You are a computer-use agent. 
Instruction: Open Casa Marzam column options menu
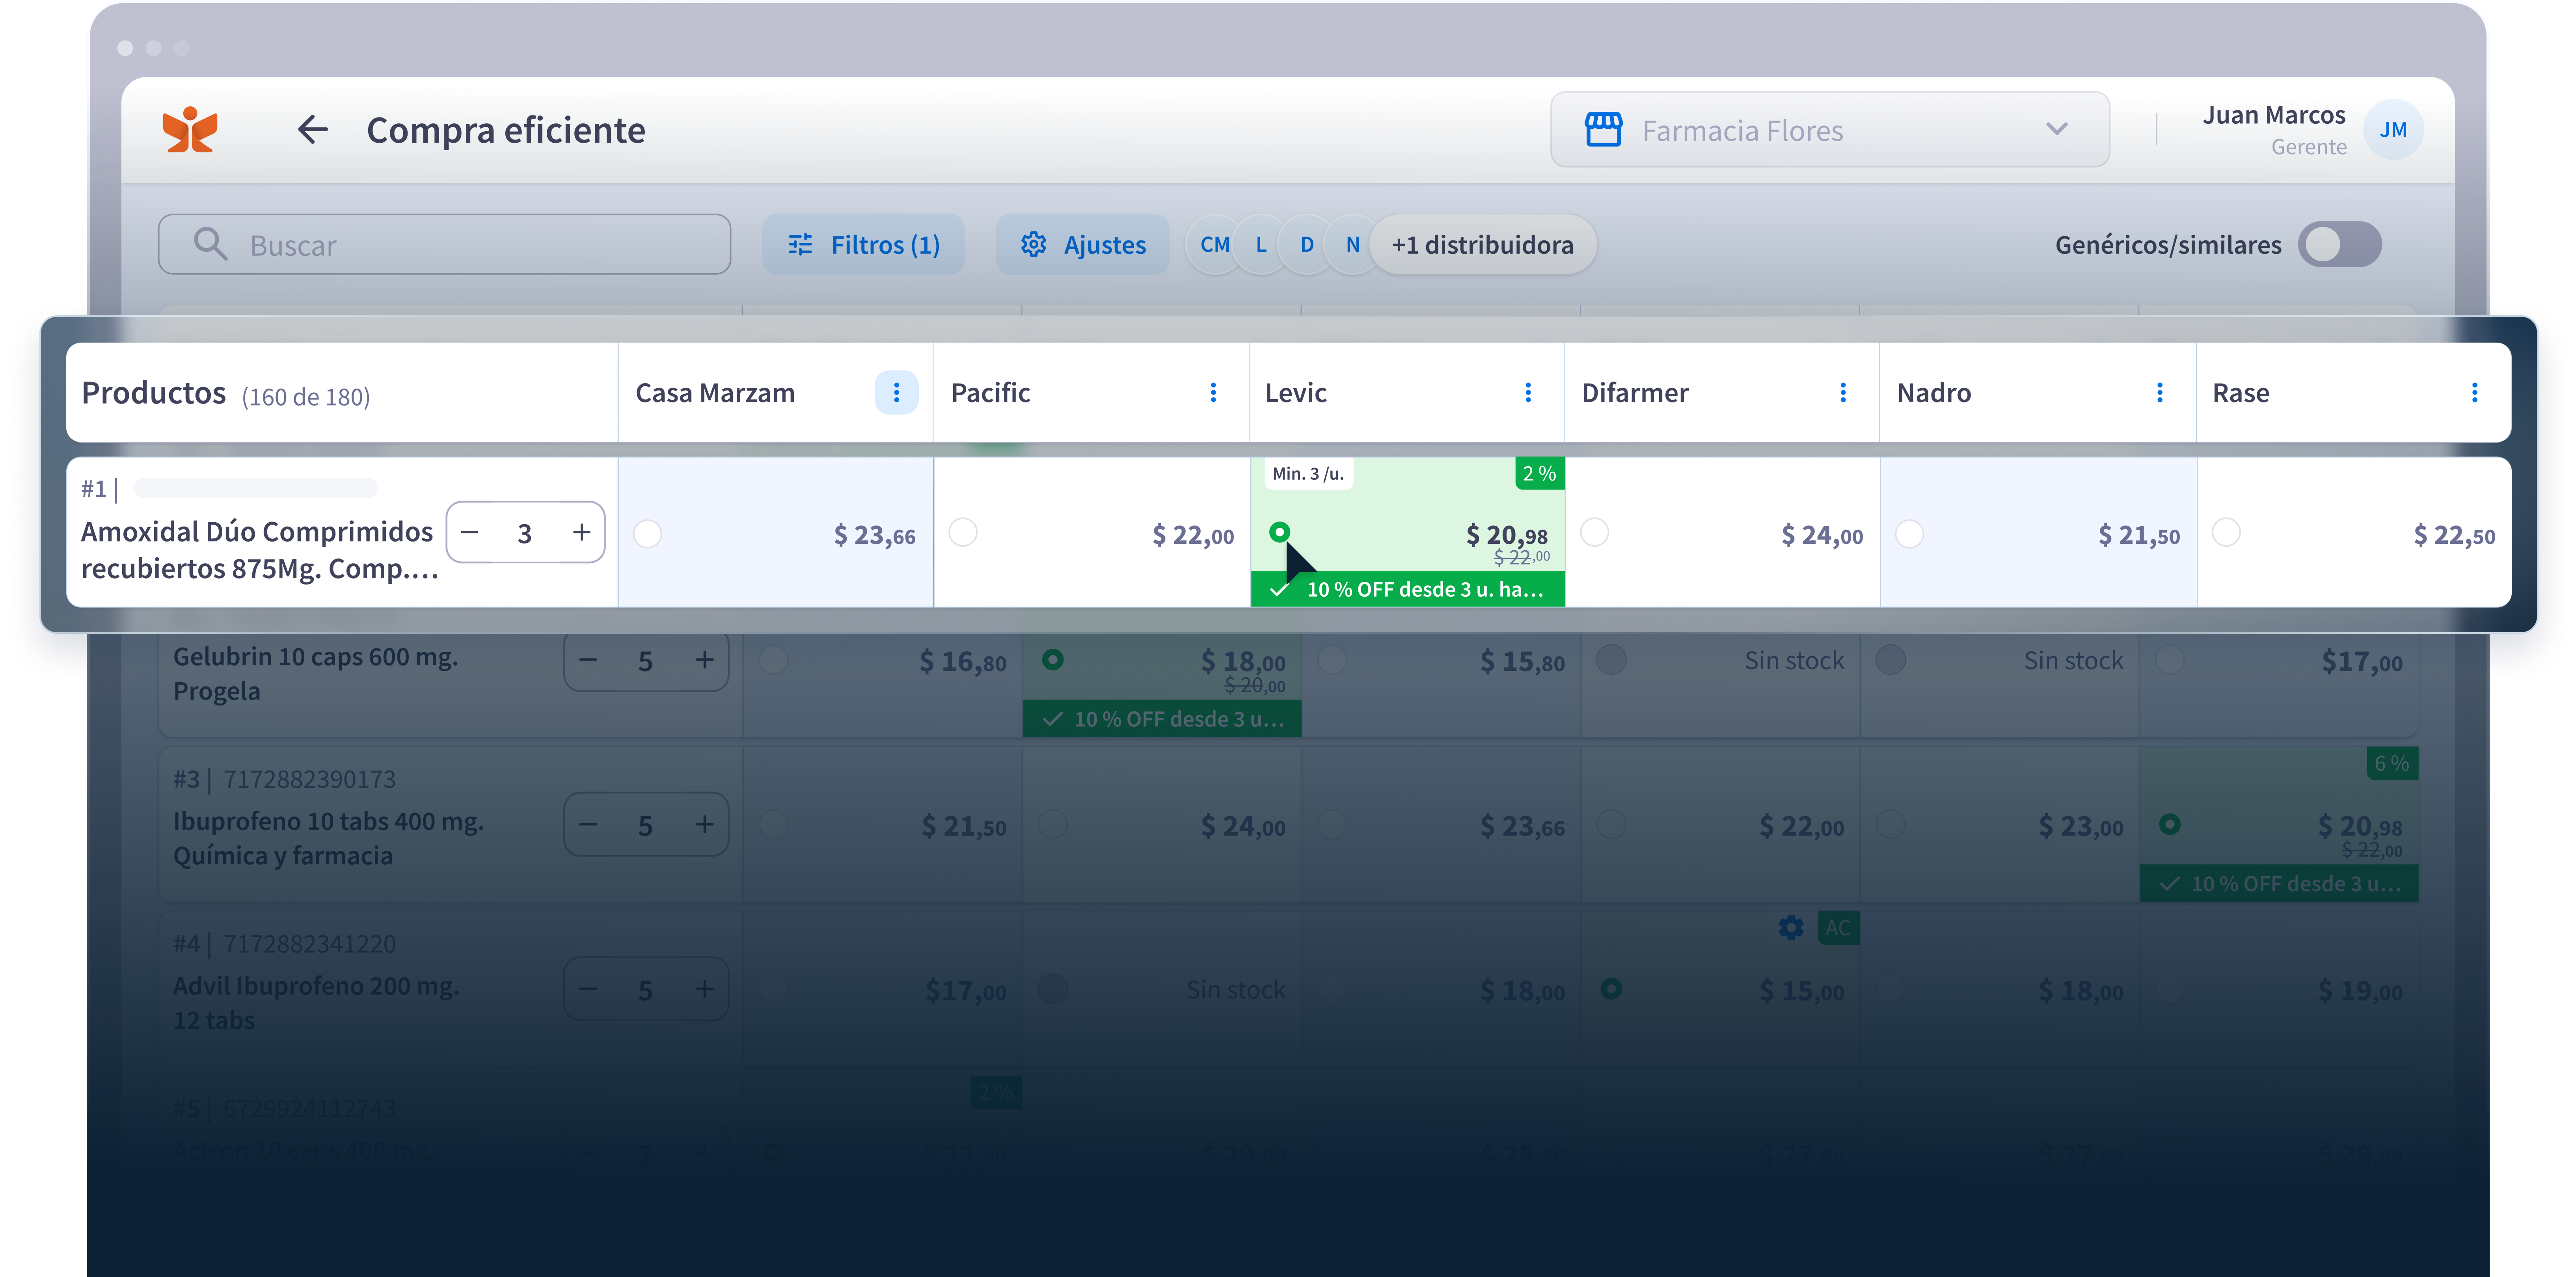pyautogui.click(x=896, y=392)
